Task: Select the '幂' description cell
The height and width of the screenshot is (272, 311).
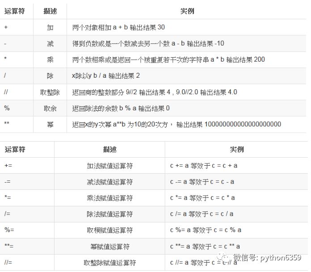Action: tap(50, 125)
